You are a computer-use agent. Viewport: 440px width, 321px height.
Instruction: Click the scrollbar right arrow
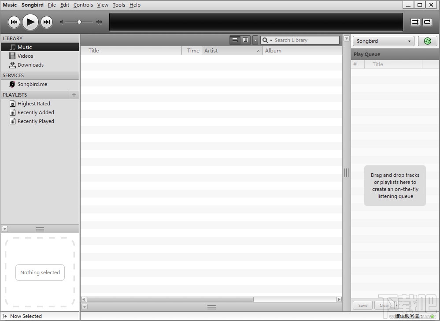coord(339,299)
